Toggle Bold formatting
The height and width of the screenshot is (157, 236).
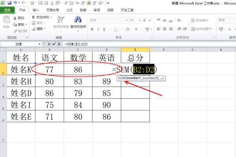[x=92, y=29]
